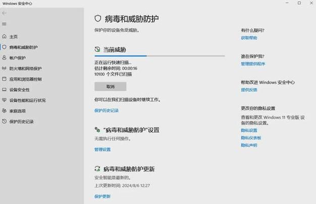Click the people icon for 家庭选项
Viewport: 316px width, 204px height.
tap(4, 111)
